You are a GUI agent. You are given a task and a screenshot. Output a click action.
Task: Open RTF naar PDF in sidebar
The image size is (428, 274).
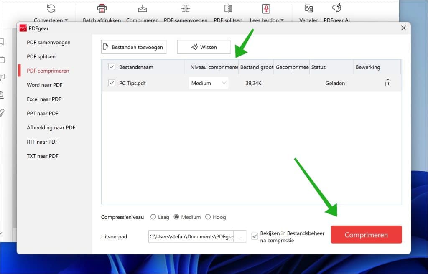click(x=42, y=142)
